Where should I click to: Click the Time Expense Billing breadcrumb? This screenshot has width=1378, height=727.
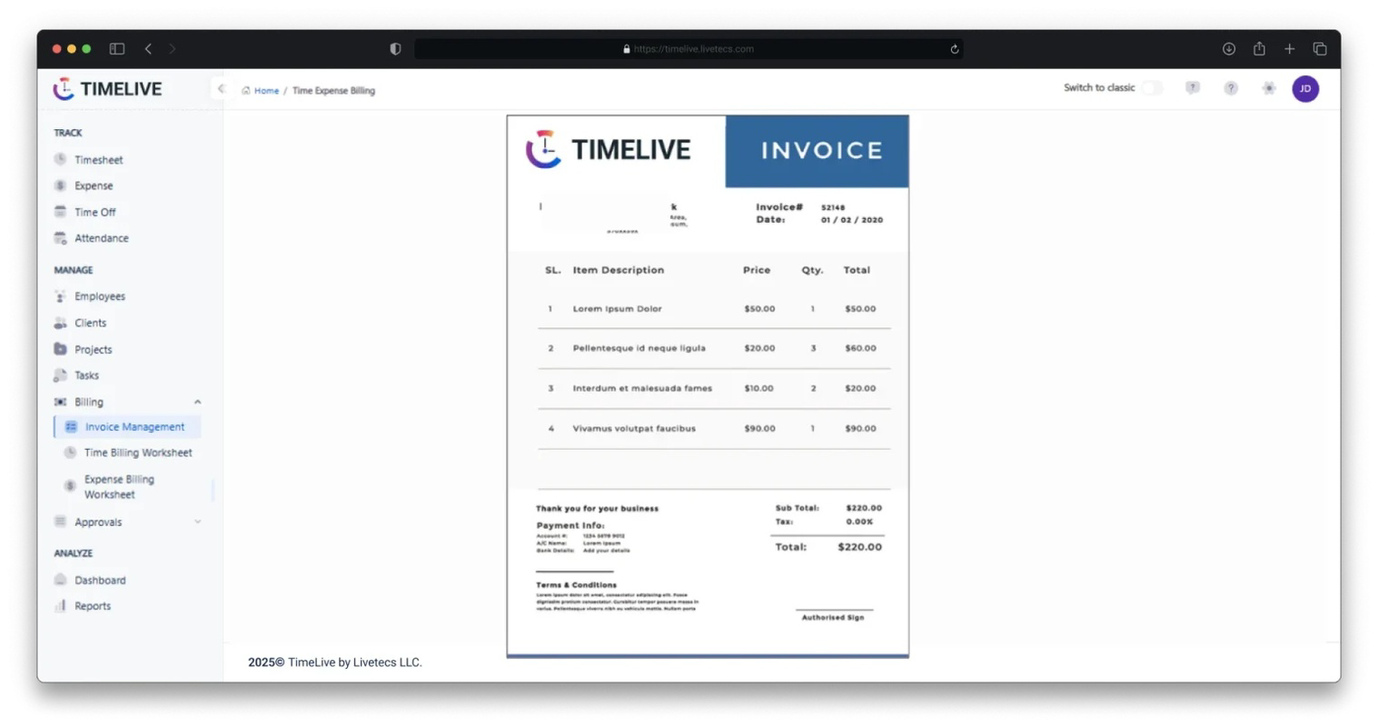coord(333,91)
